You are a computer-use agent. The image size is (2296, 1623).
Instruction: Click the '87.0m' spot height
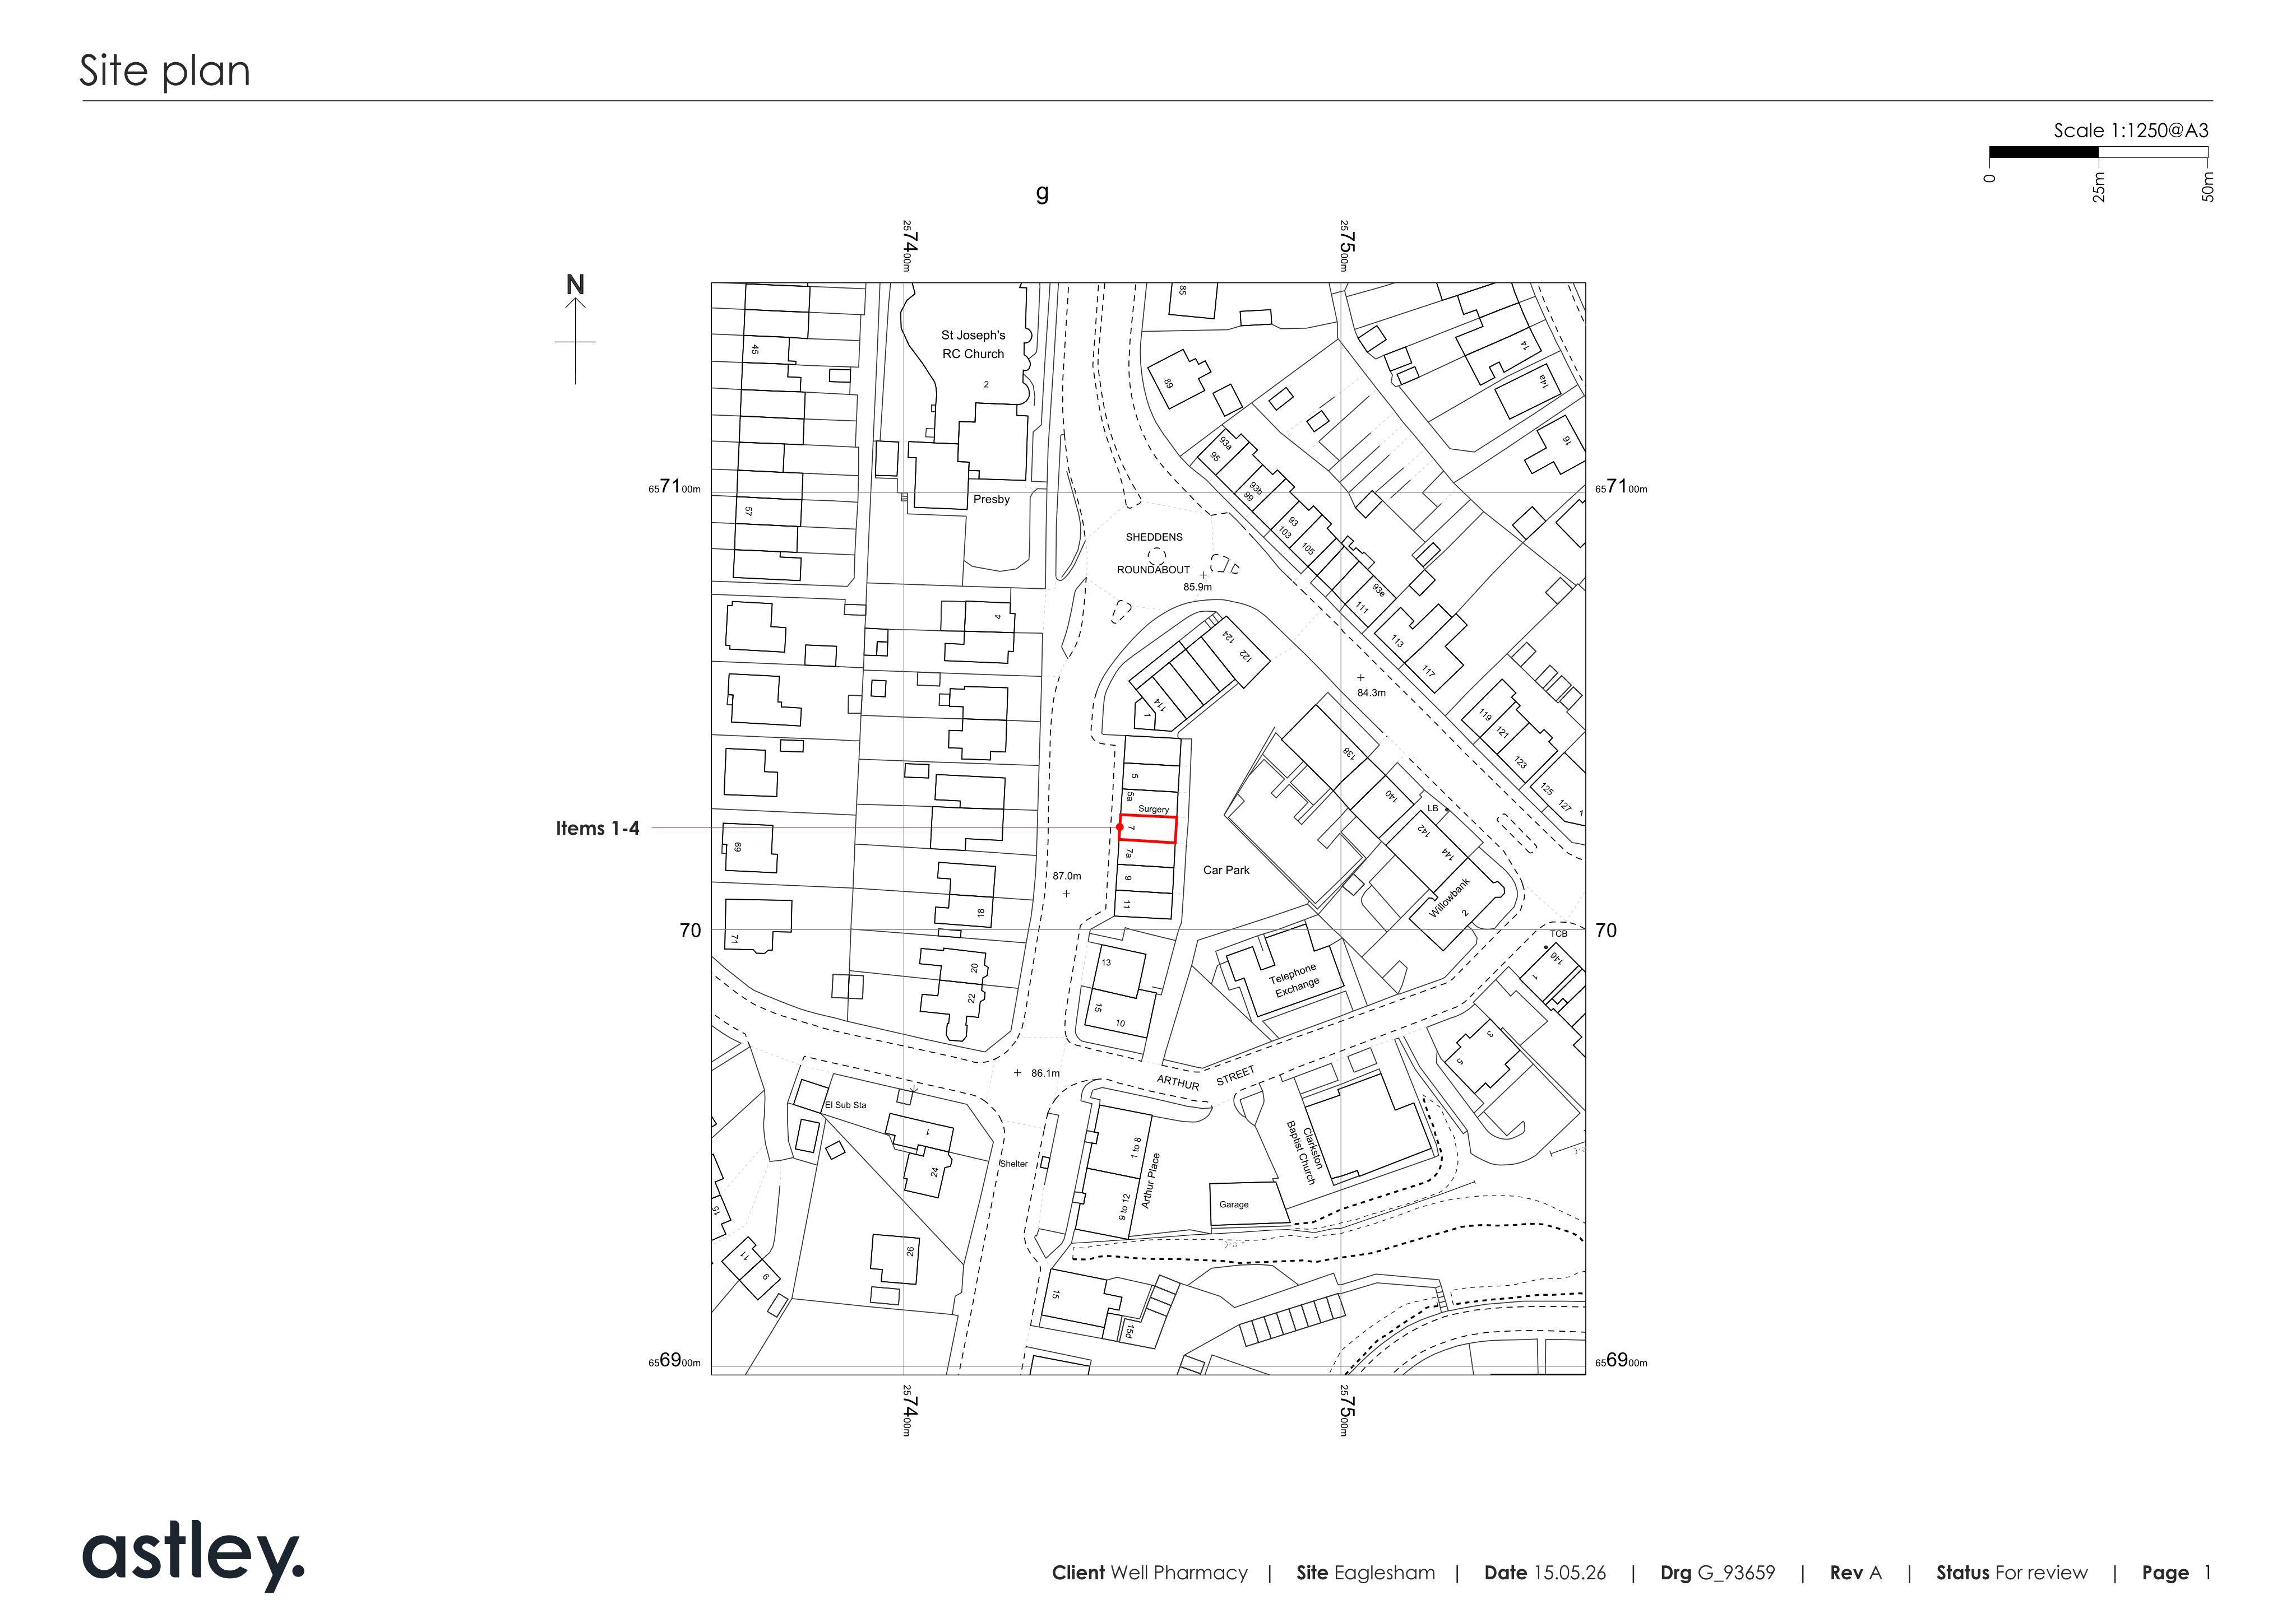coord(1067,876)
